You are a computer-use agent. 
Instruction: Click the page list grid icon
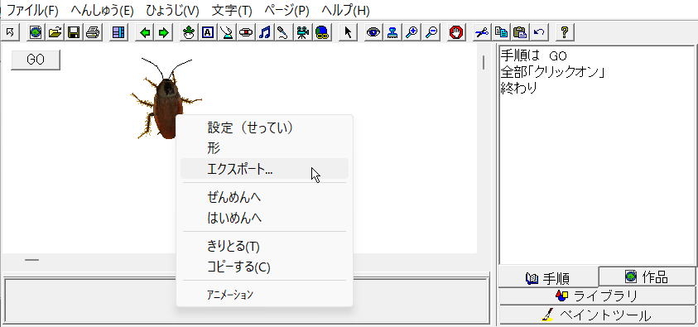[118, 32]
